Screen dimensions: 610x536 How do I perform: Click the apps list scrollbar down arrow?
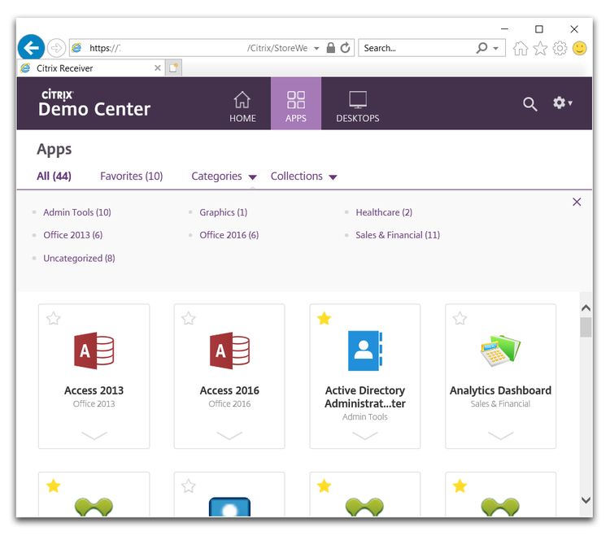586,500
